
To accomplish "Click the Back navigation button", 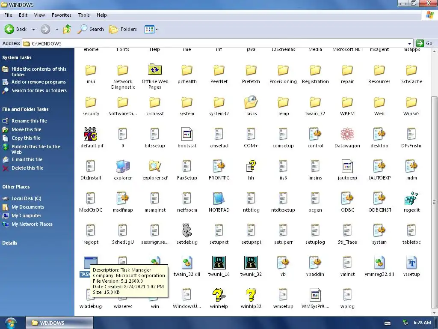I will pyautogui.click(x=16, y=29).
